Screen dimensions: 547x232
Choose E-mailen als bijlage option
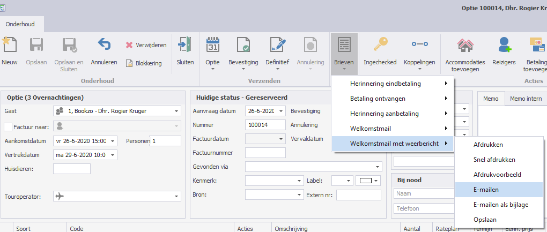(499, 205)
